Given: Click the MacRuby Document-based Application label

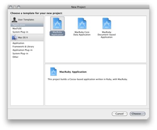Looking at the screenshot, I should click(x=107, y=35).
